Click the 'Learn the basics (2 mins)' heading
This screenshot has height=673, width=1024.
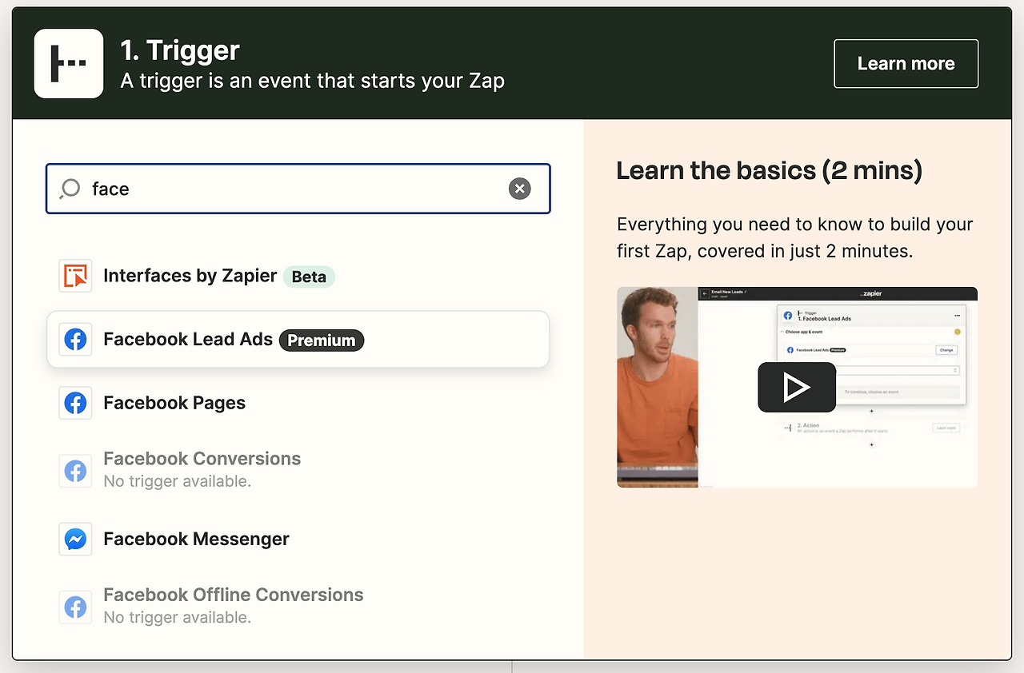(770, 170)
